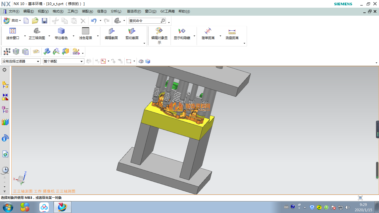Image resolution: width=379 pixels, height=213 pixels.
Task: Click the Measure Distance (测量距离) icon
Action: (232, 31)
